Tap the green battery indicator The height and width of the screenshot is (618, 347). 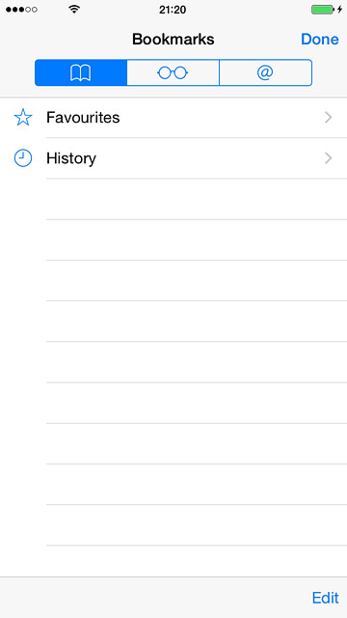[323, 9]
